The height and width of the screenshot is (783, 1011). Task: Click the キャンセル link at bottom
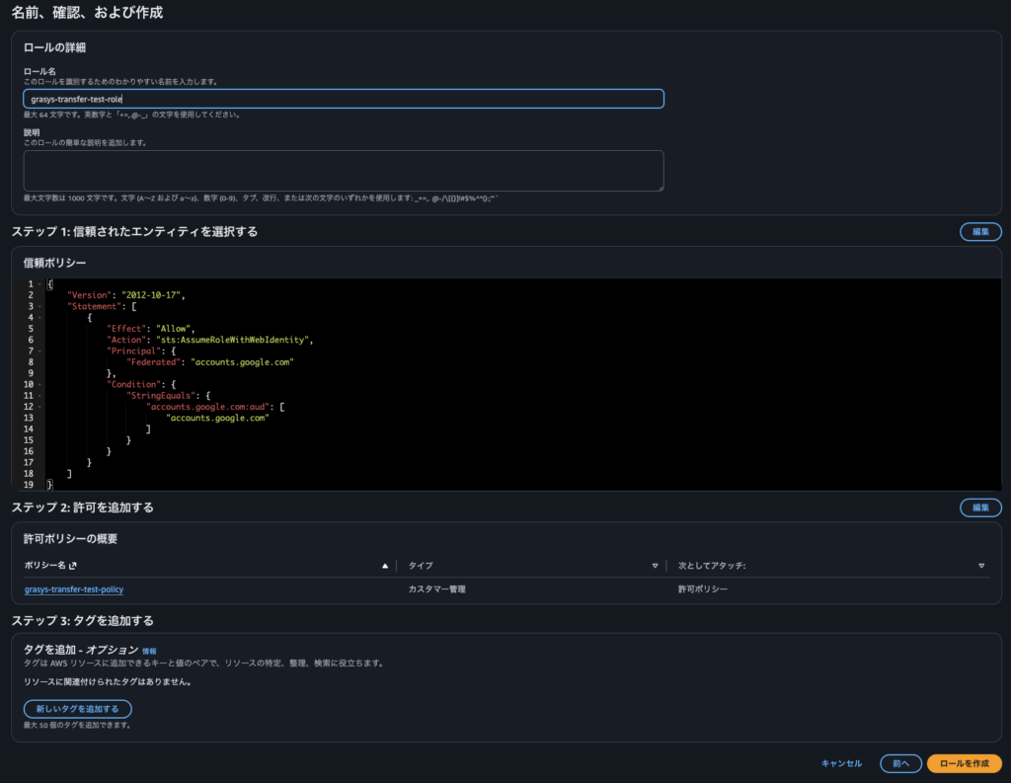point(841,763)
